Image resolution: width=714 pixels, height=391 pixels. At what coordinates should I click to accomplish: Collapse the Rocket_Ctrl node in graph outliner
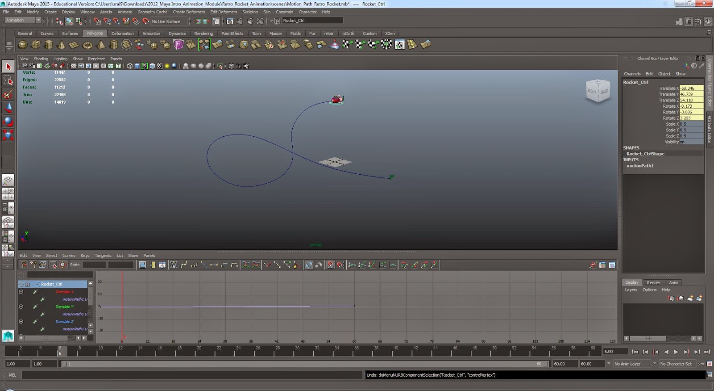21,284
